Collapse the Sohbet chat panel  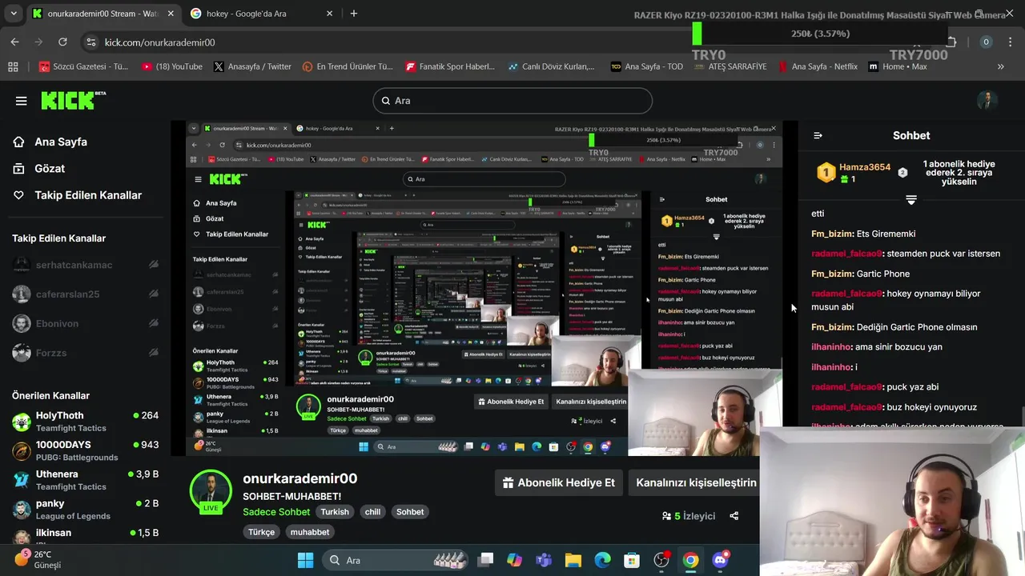pos(818,135)
